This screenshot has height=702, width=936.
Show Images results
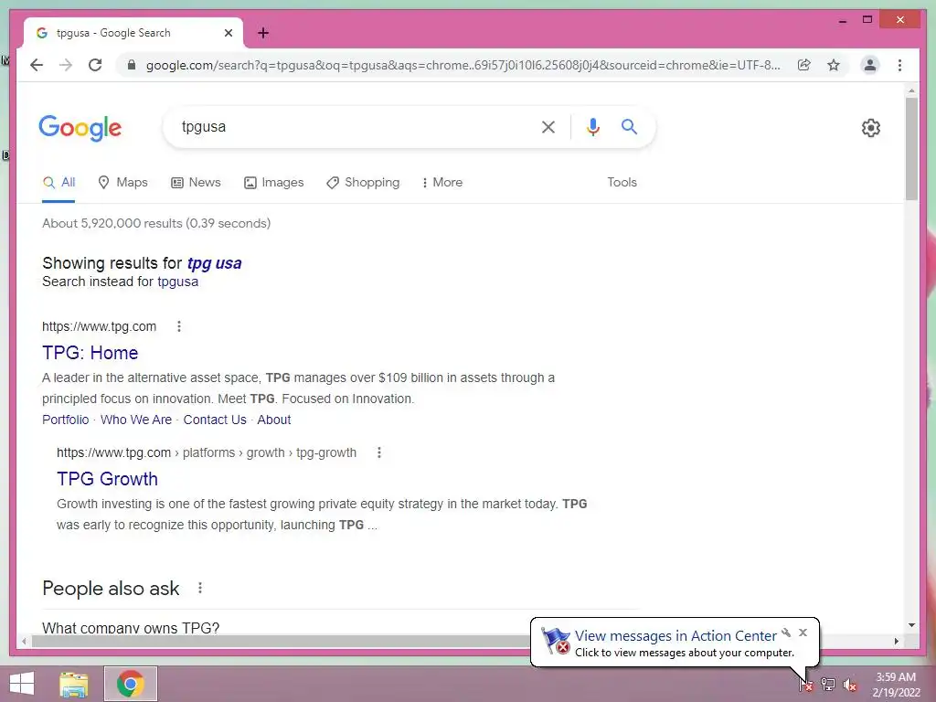click(x=274, y=183)
